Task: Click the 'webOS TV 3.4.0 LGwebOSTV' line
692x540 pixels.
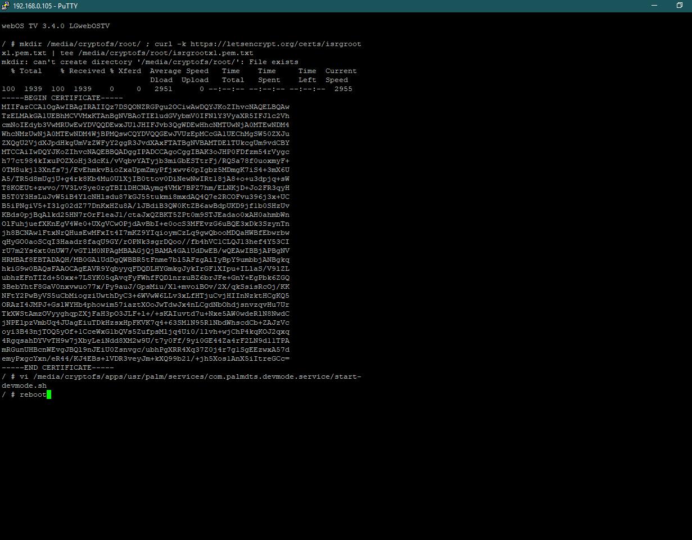Action: point(56,26)
